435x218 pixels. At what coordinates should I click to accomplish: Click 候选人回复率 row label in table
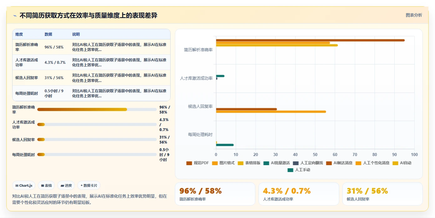27,78
